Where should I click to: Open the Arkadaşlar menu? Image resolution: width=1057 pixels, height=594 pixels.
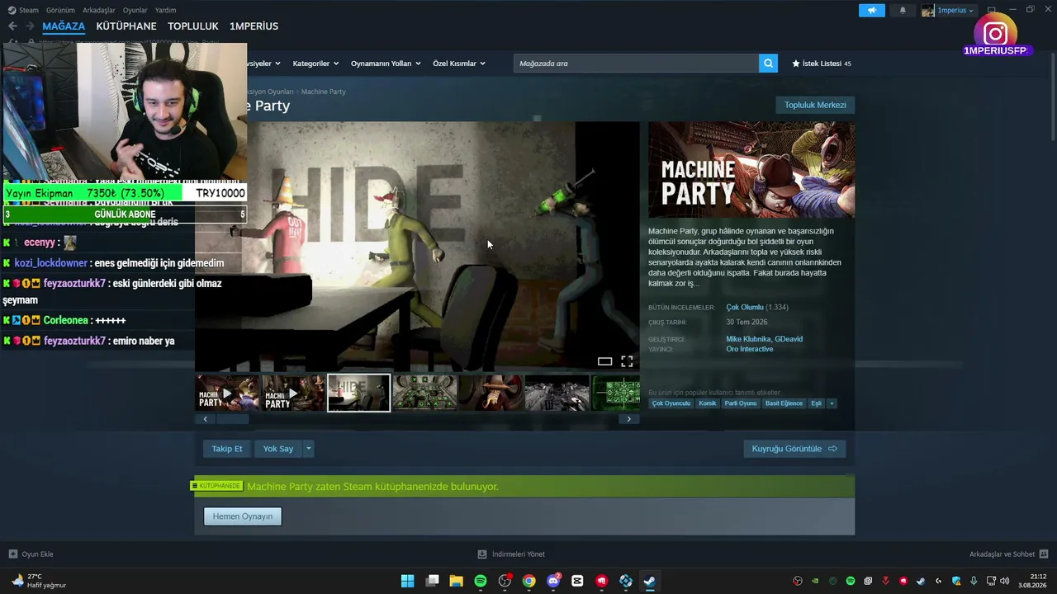[x=99, y=10]
